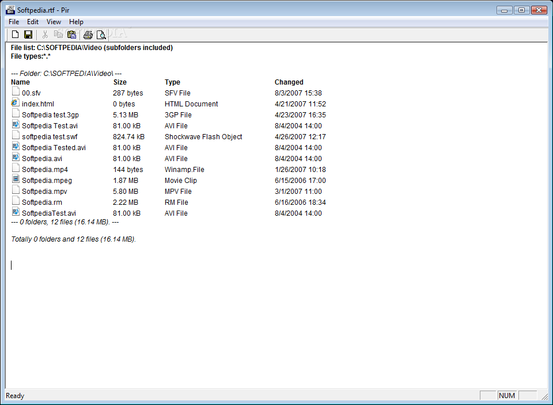Click the file name Softpedia test.3gp
This screenshot has height=405, width=553.
51,115
